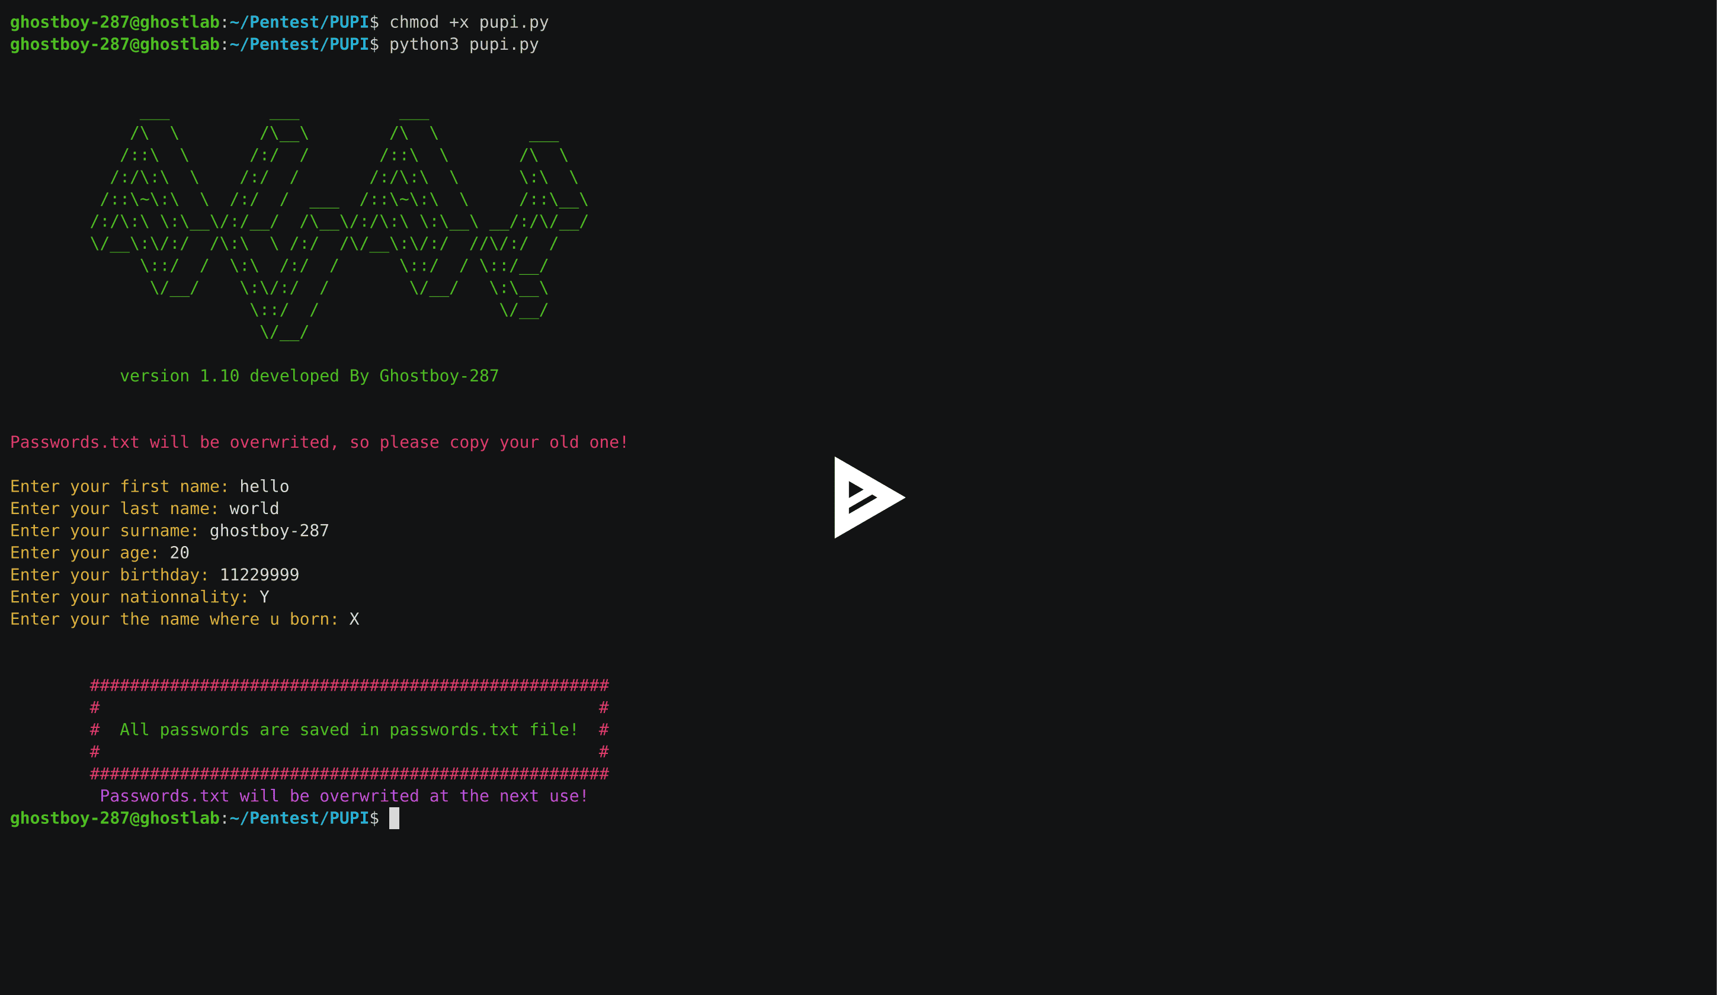Click the 'python3 pupi.py' command text
This screenshot has height=995, width=1717.
click(x=464, y=44)
